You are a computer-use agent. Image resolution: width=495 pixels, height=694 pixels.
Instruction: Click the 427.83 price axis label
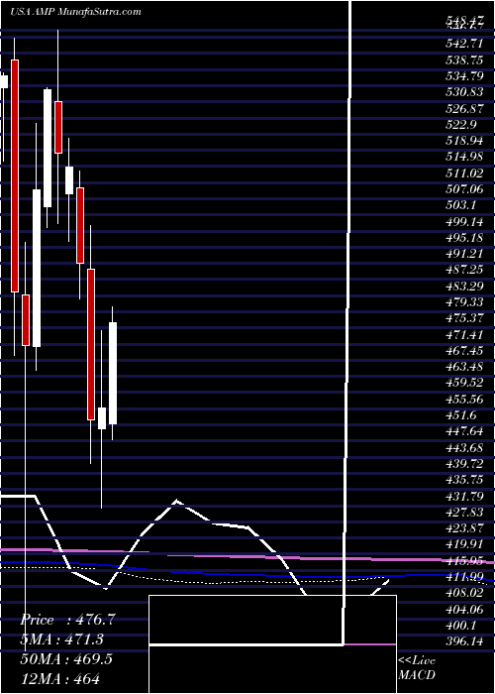click(465, 514)
